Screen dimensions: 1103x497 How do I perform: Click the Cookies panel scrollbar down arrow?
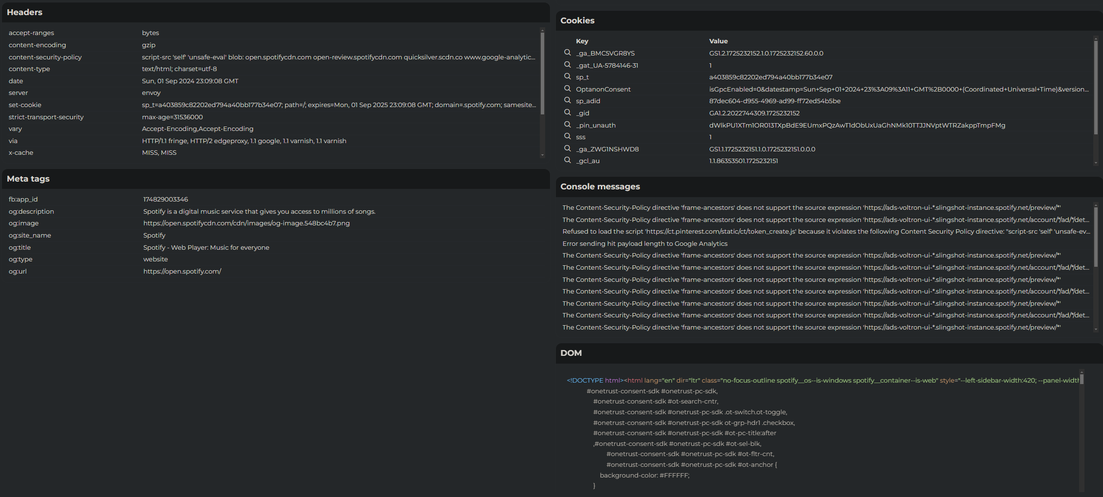pos(1096,163)
